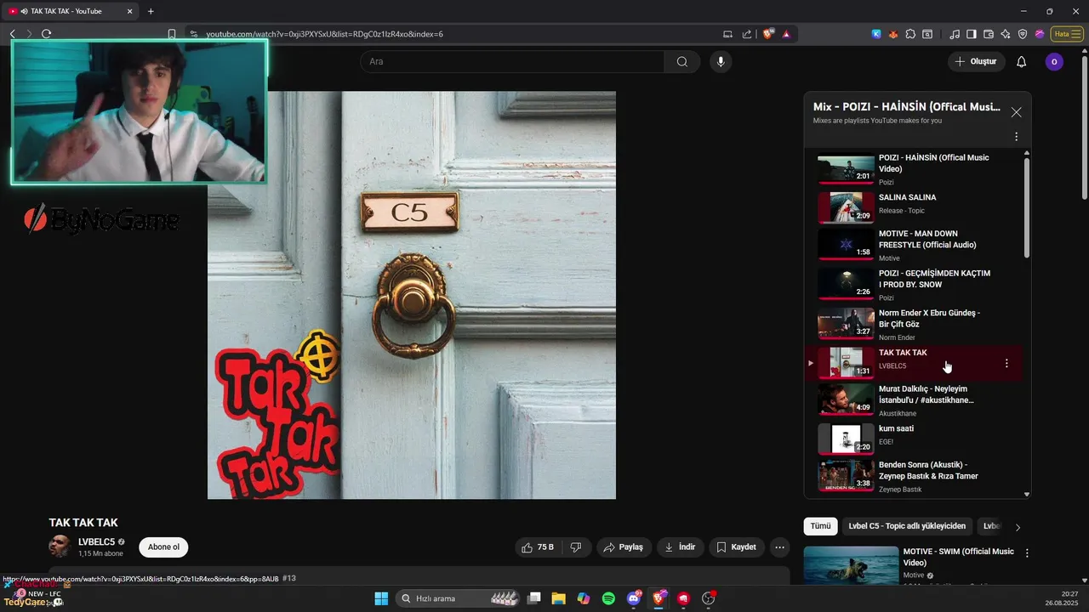This screenshot has width=1089, height=612.
Task: Open options for TAK TAK TAK playlist row
Action: point(1006,363)
